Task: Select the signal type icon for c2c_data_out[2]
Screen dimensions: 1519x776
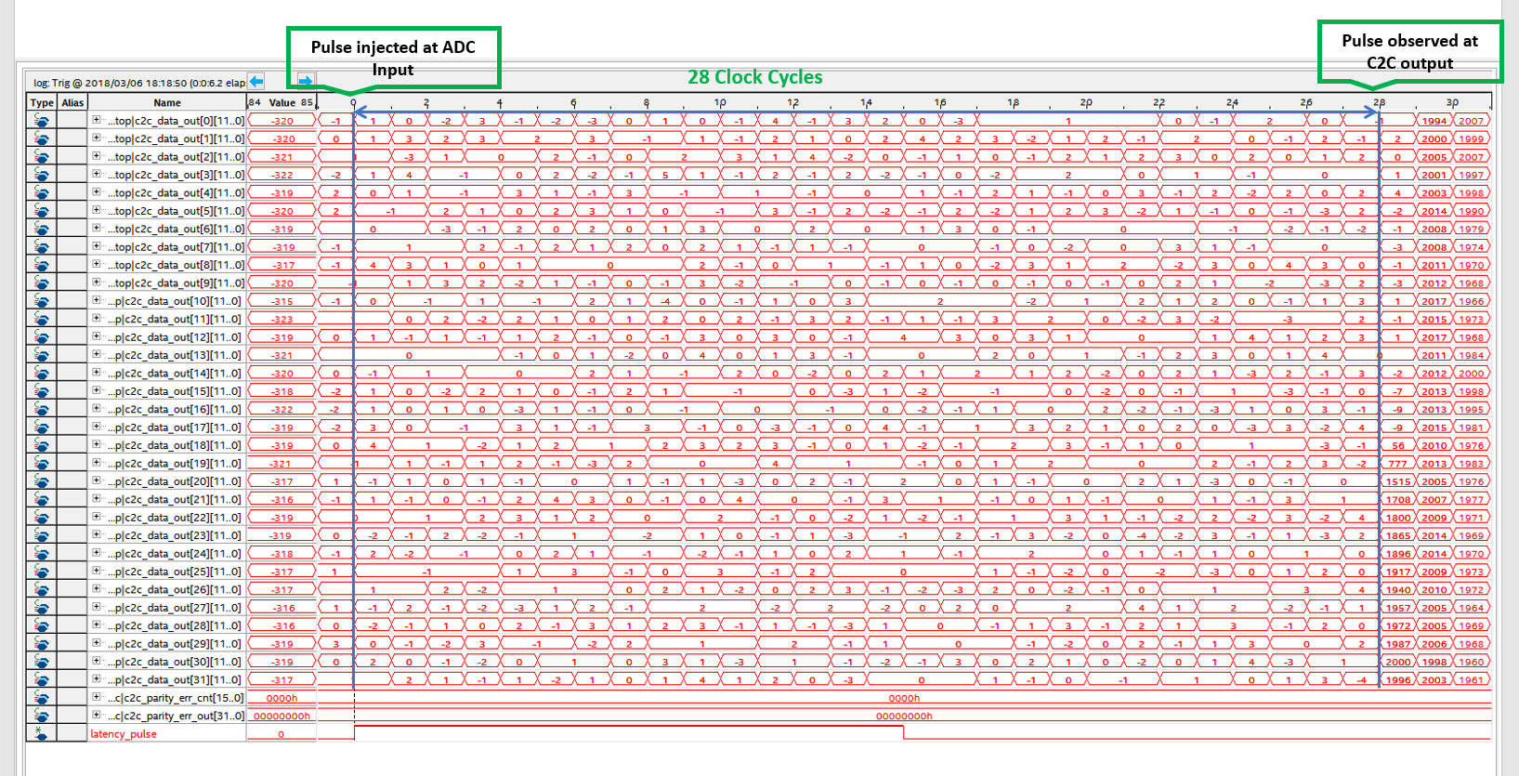Action: point(42,157)
